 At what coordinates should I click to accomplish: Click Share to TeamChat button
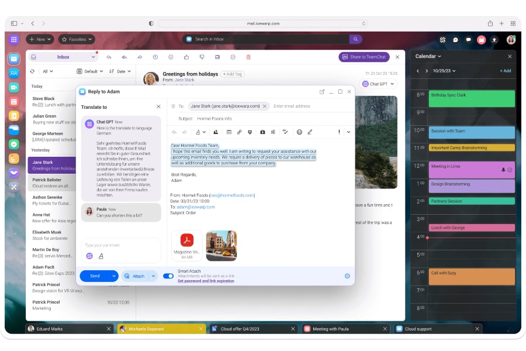pos(364,57)
